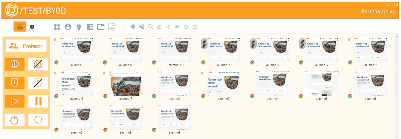Click the alumno9 name label

175,132
